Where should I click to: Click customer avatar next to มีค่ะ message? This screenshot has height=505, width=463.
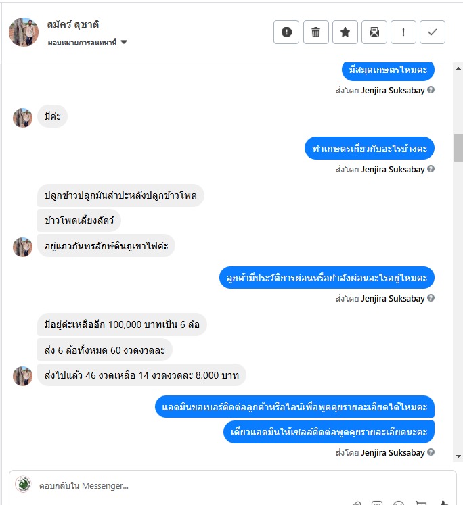pos(22,118)
